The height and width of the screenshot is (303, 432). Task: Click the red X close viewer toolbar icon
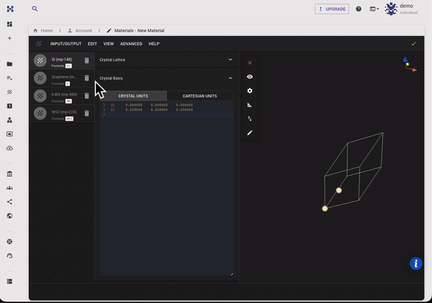[250, 63]
